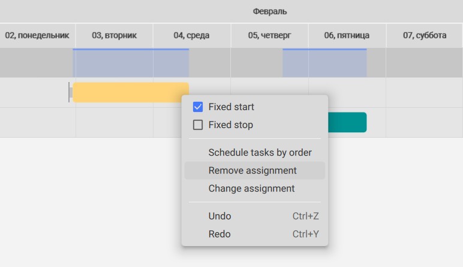Click the Fixed stop label text
463x267 pixels.
click(x=231, y=125)
